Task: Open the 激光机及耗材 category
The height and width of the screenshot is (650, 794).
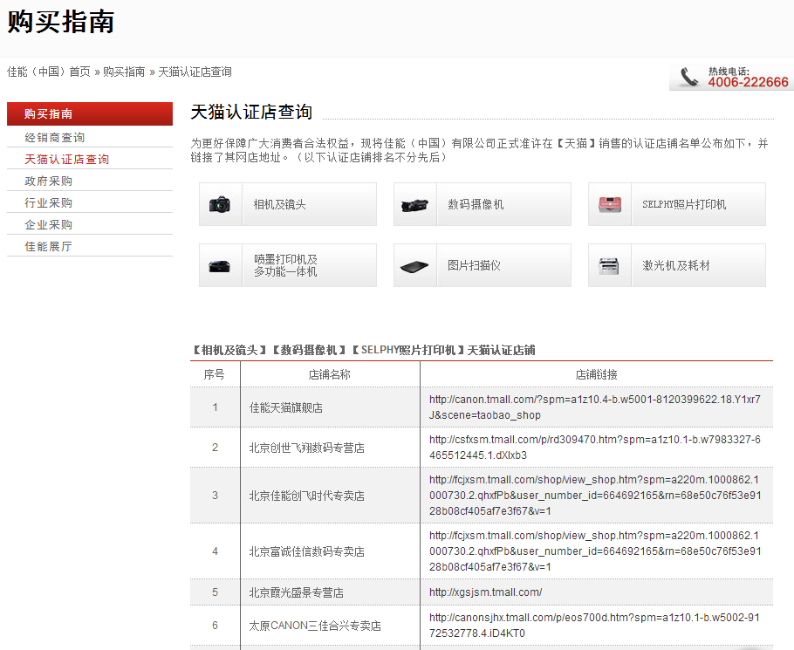Action: click(x=676, y=265)
